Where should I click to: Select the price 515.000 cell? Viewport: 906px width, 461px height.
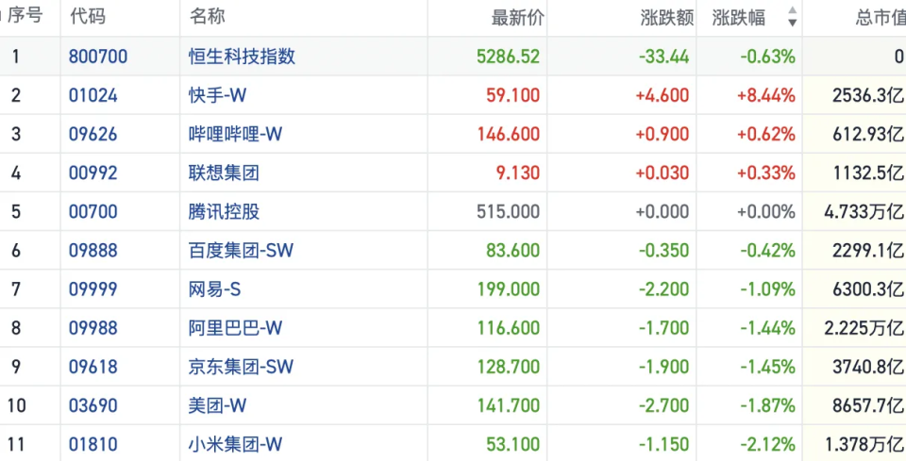[509, 211]
